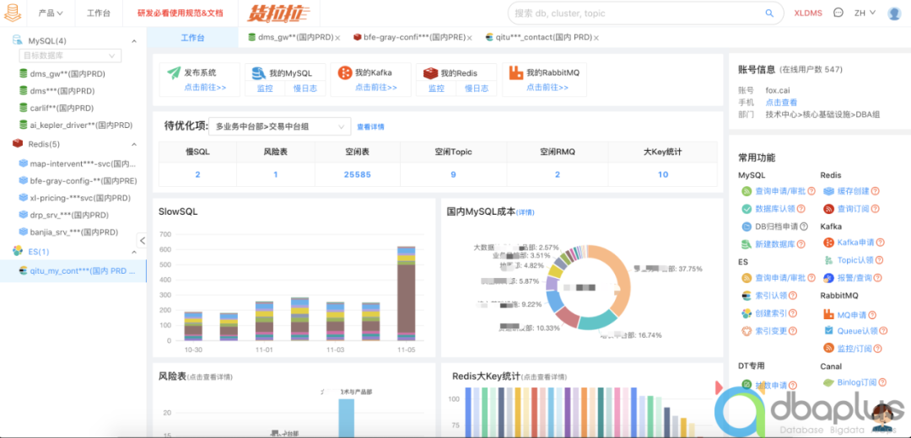Click the orange database logo icon

12,13
